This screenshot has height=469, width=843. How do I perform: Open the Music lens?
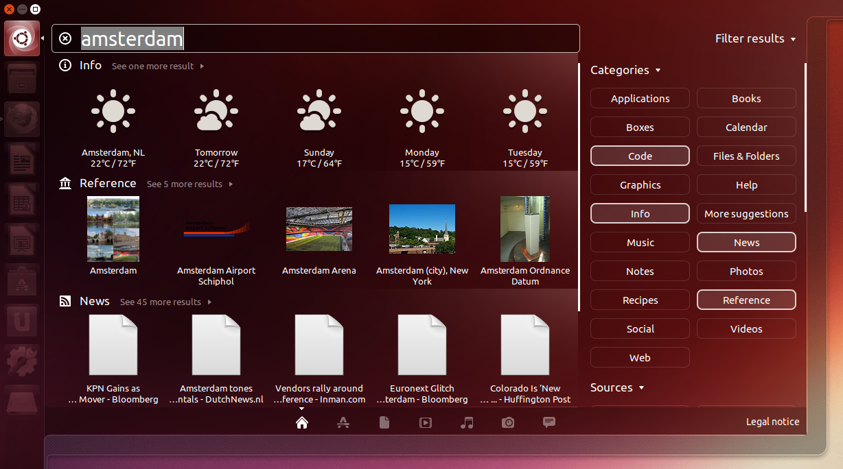467,422
